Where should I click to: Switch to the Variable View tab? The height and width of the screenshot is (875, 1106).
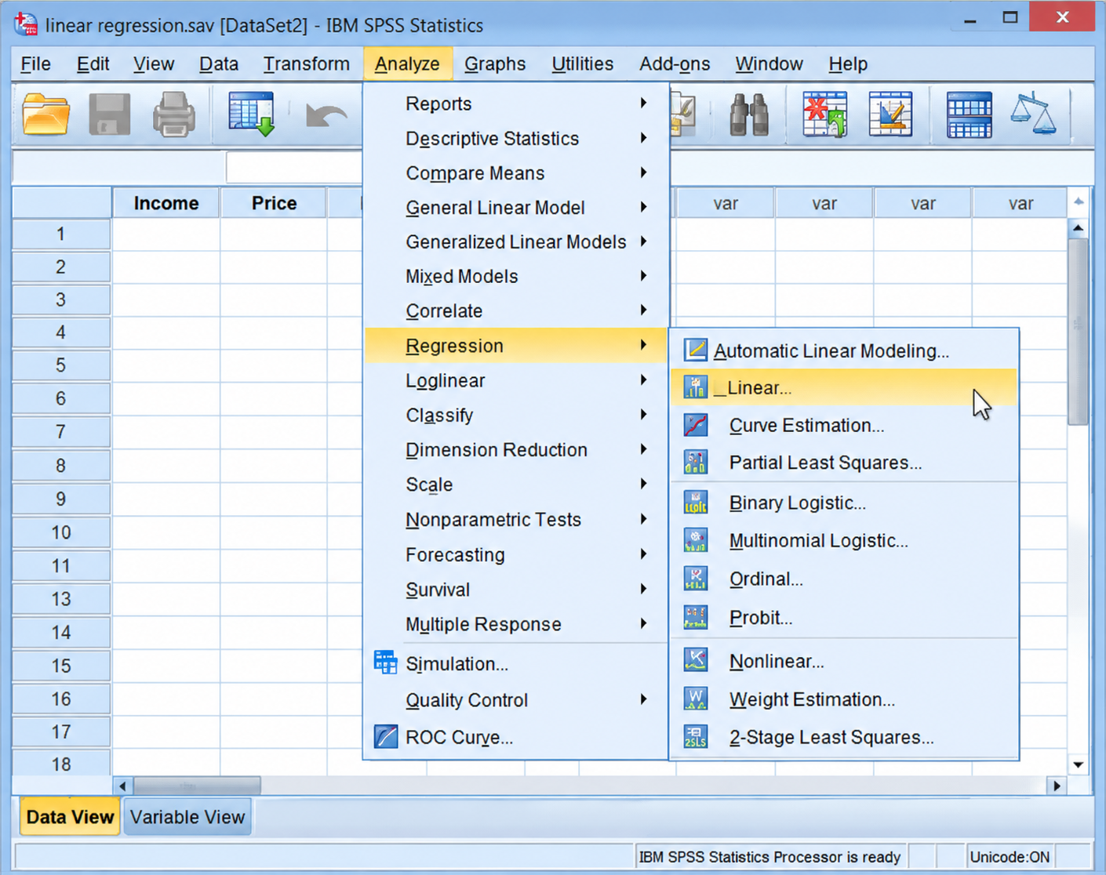(x=187, y=817)
